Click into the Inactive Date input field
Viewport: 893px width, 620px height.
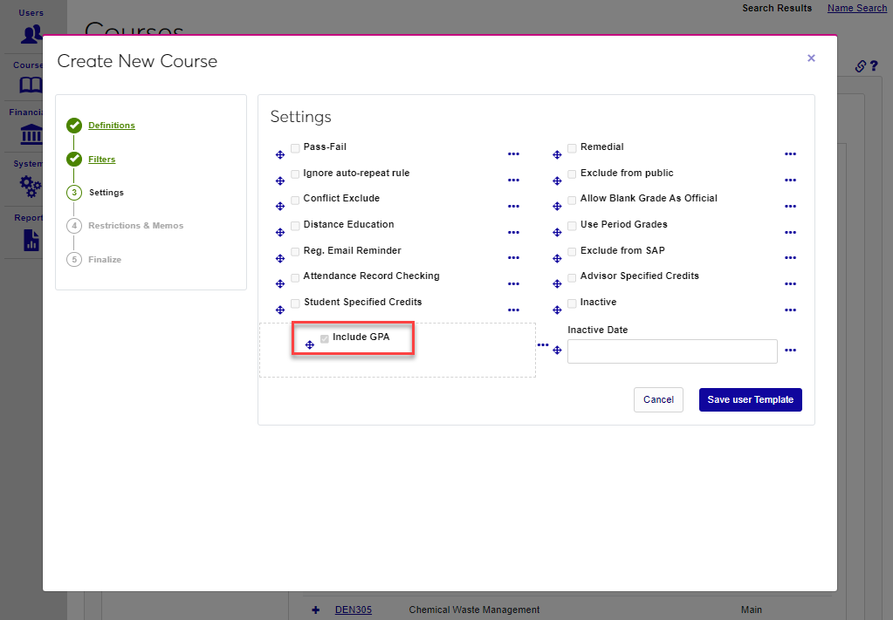click(x=672, y=351)
